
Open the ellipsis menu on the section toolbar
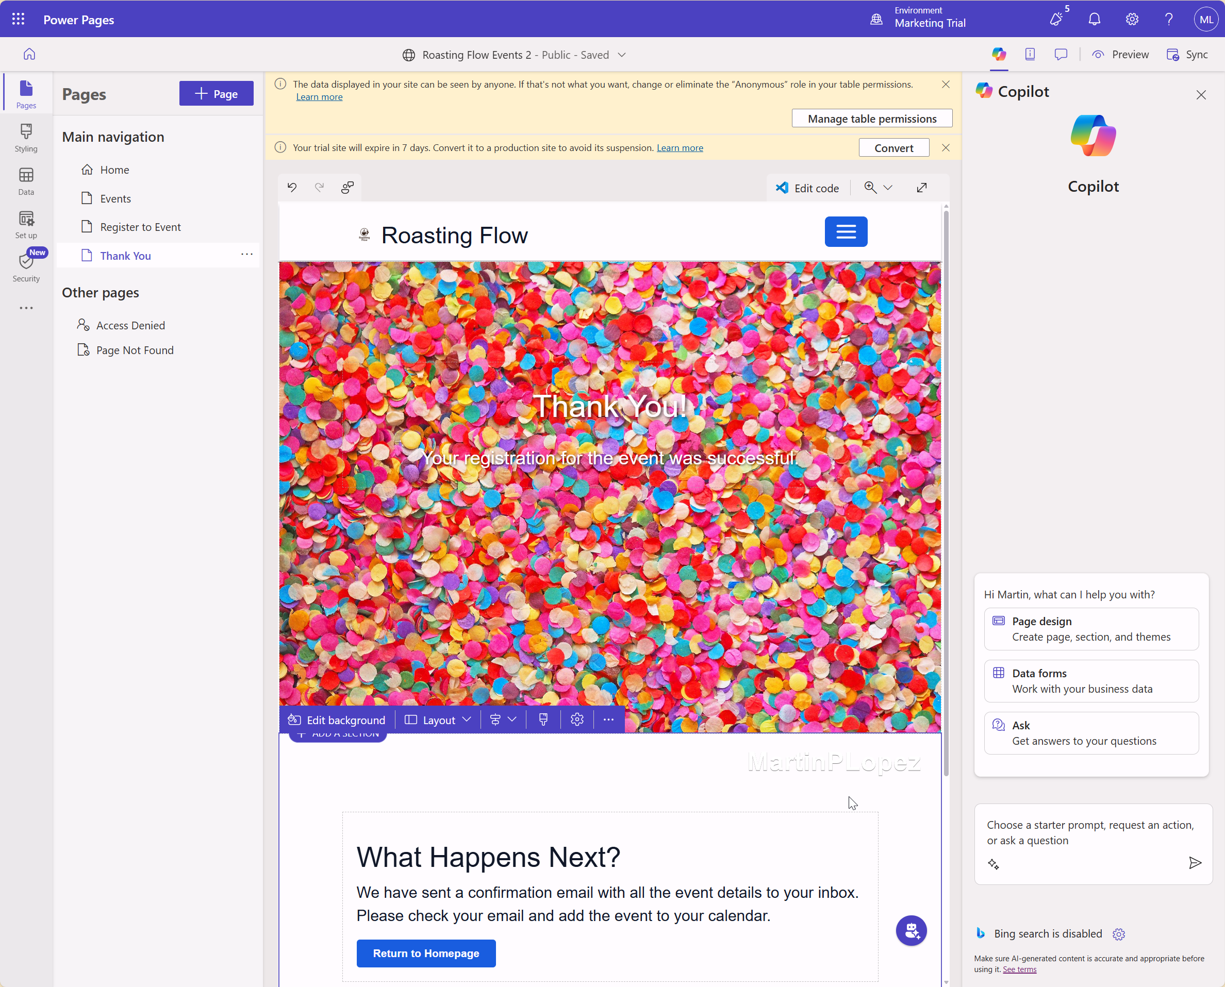608,719
